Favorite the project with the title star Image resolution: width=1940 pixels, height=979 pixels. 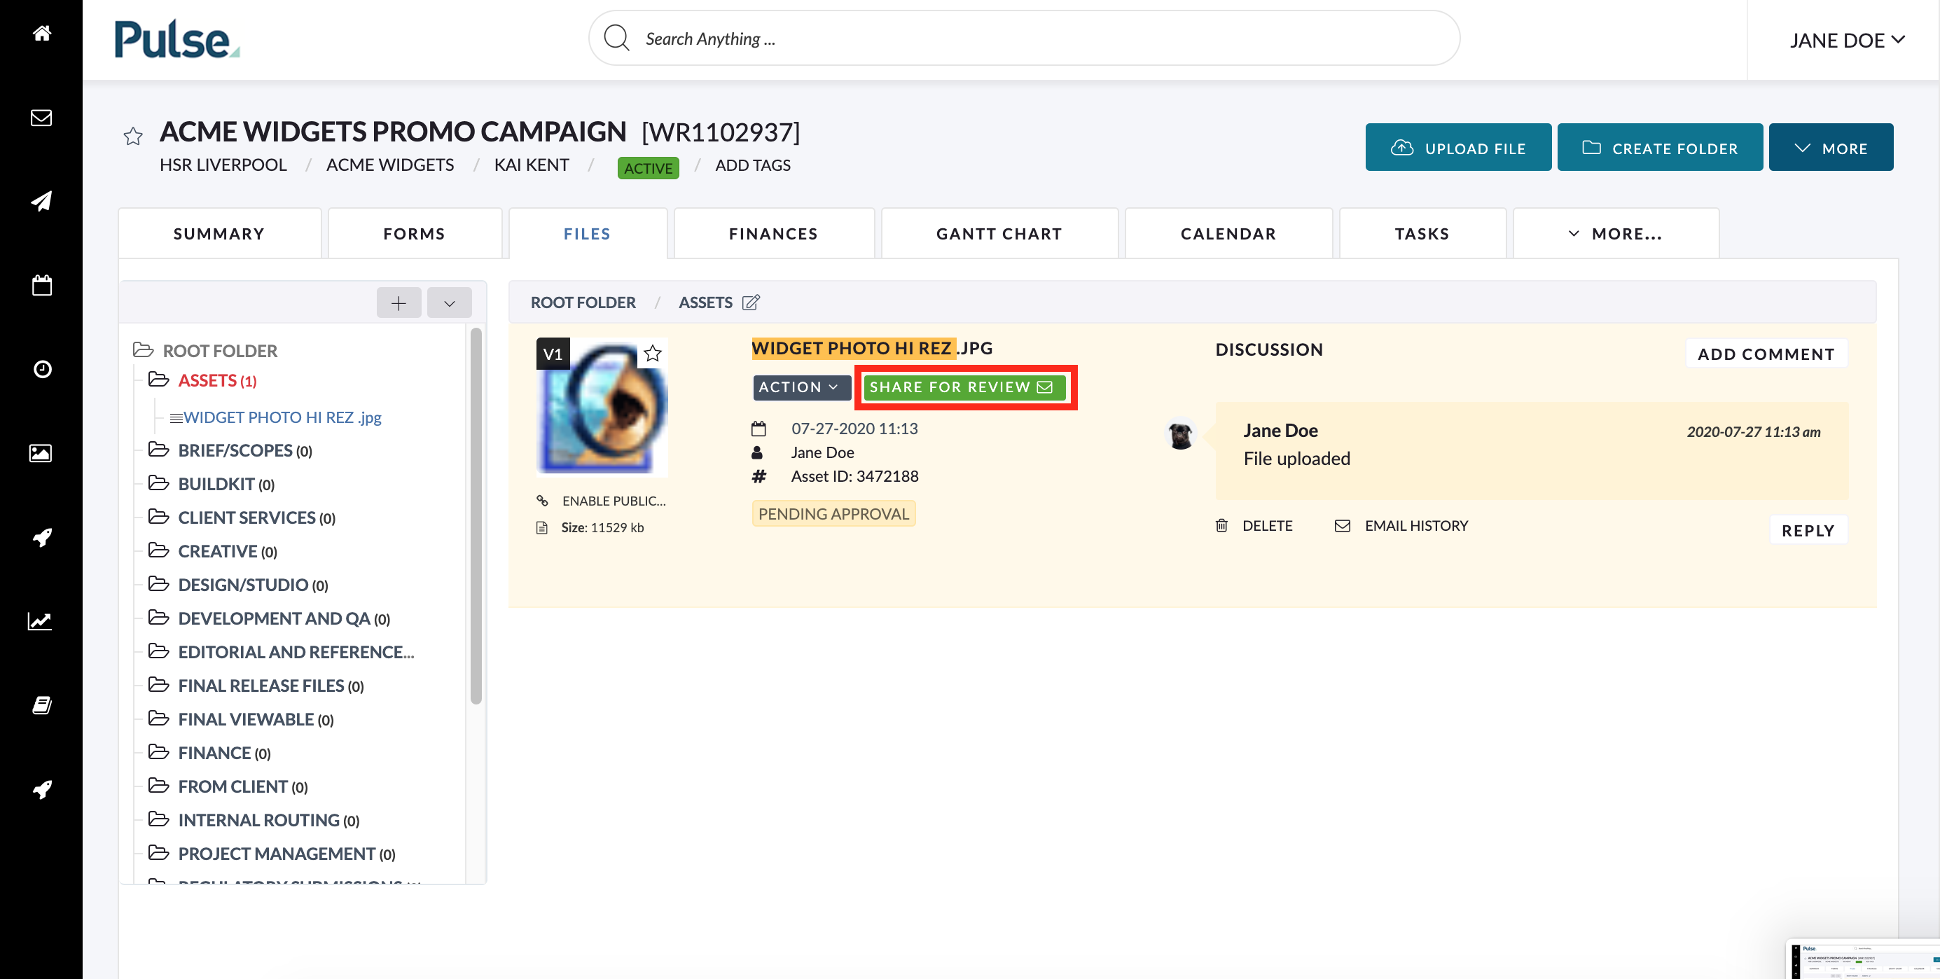coord(133,136)
